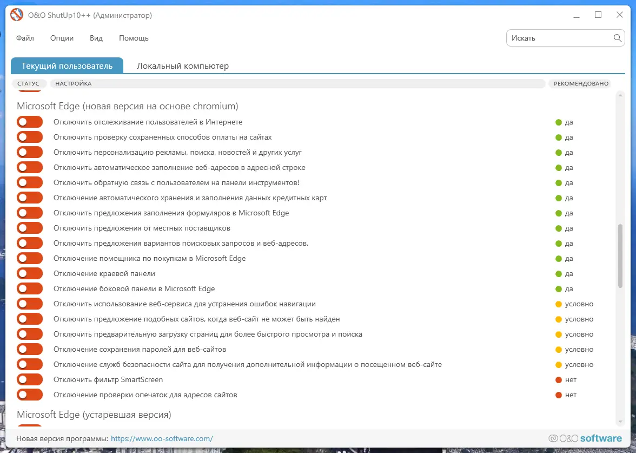Click the vertical scrollbar thumb
636x453 pixels.
tap(620, 255)
